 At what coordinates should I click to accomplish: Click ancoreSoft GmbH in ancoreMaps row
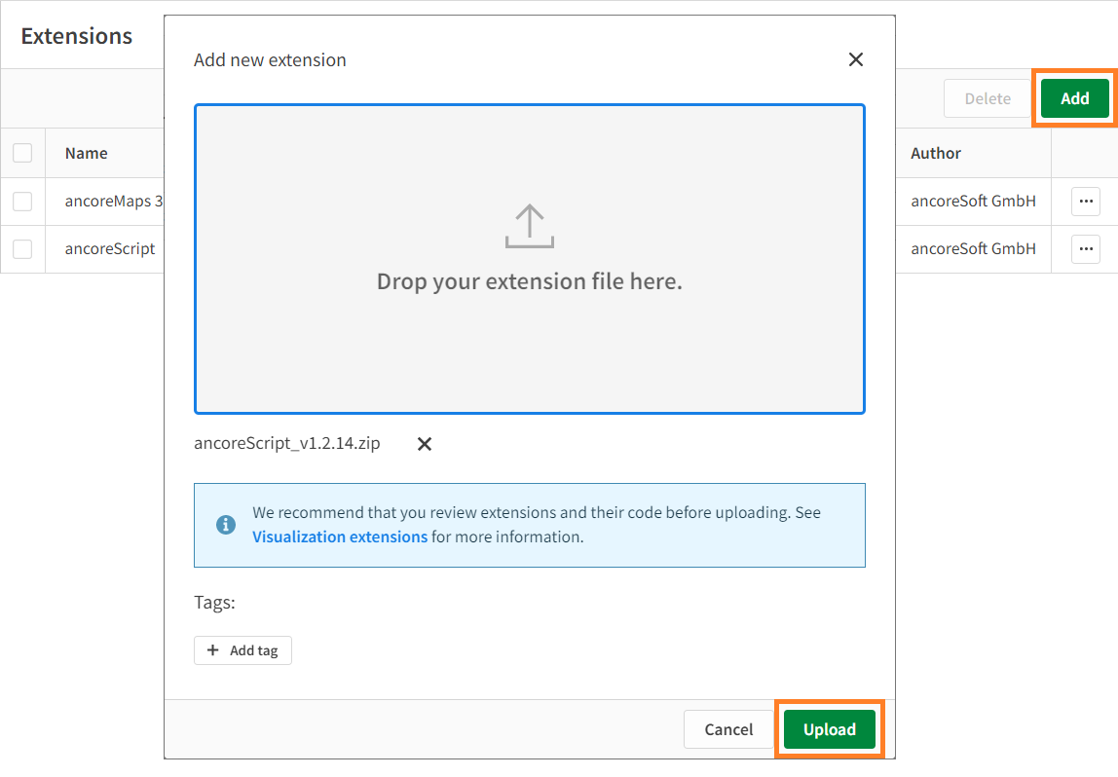973,201
